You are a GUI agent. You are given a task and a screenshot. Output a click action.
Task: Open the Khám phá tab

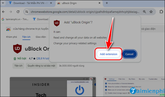(12, 37)
